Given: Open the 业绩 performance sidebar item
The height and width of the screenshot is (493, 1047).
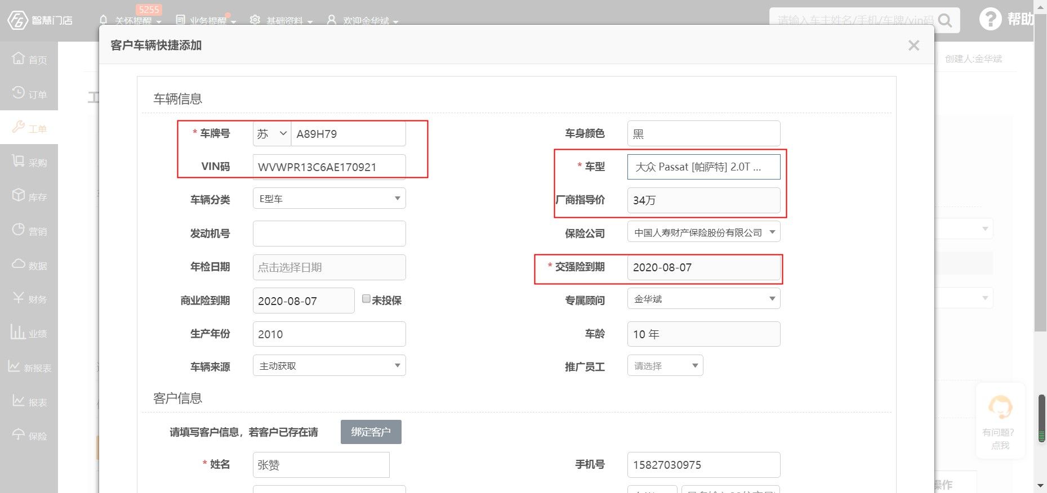Looking at the screenshot, I should point(29,333).
